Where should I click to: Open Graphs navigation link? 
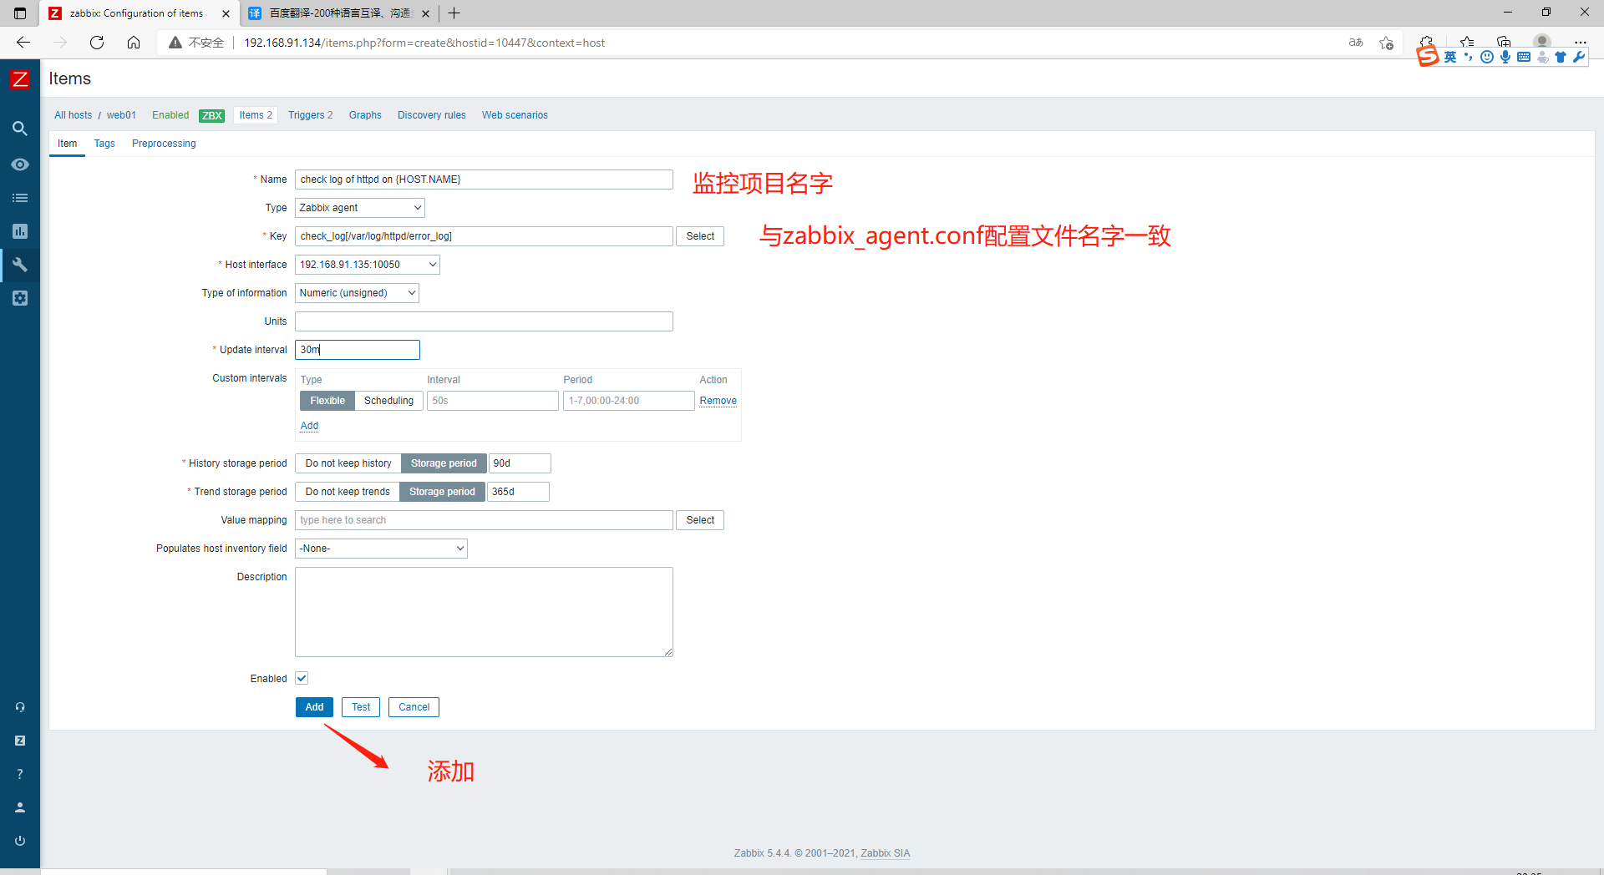click(x=365, y=115)
